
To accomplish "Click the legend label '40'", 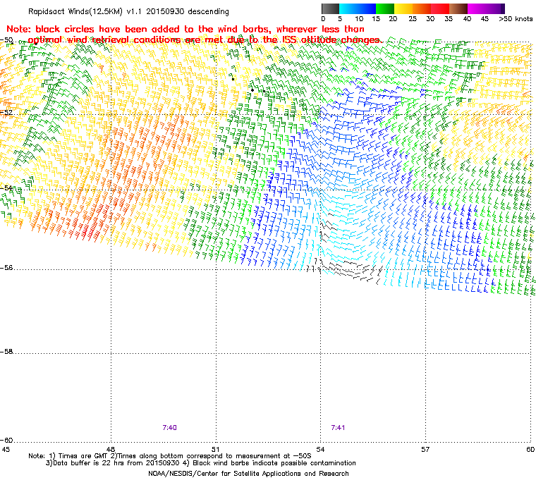I will [x=468, y=19].
